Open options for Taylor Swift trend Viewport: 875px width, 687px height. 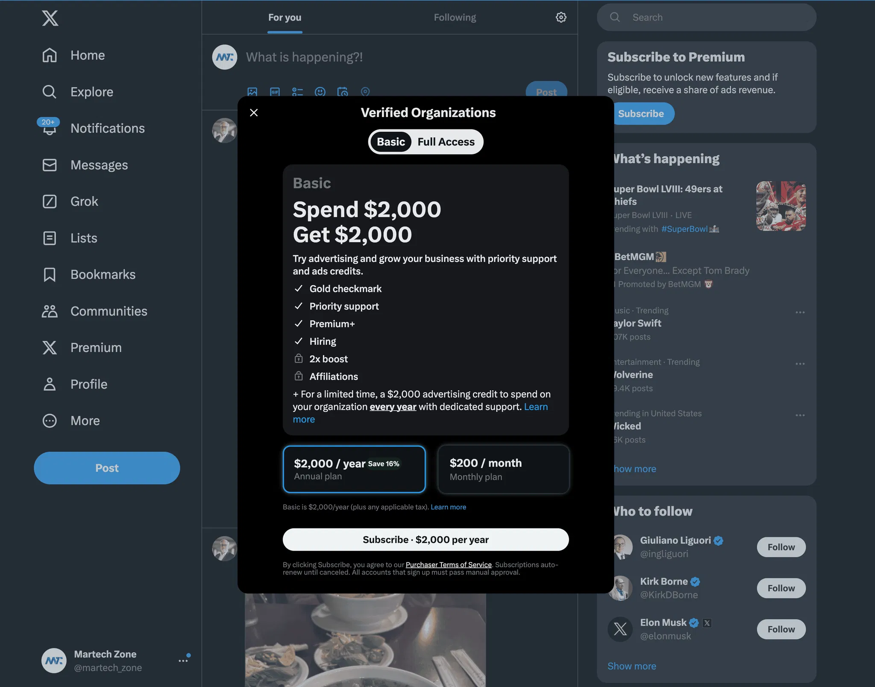(800, 312)
